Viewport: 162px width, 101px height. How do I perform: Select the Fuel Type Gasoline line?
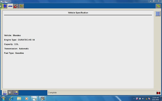[14, 53]
